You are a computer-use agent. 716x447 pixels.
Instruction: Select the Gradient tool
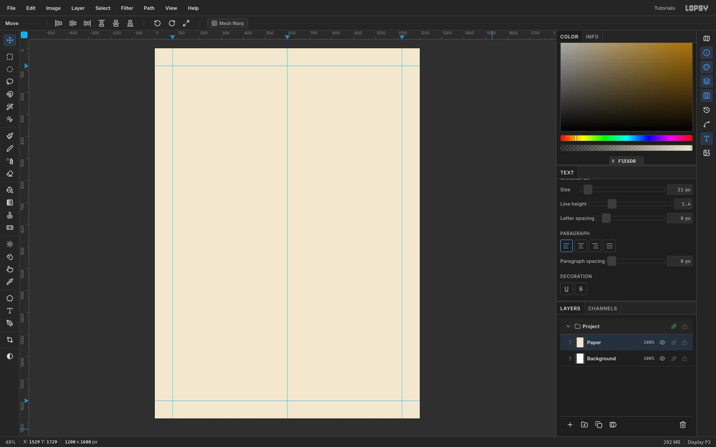10,202
